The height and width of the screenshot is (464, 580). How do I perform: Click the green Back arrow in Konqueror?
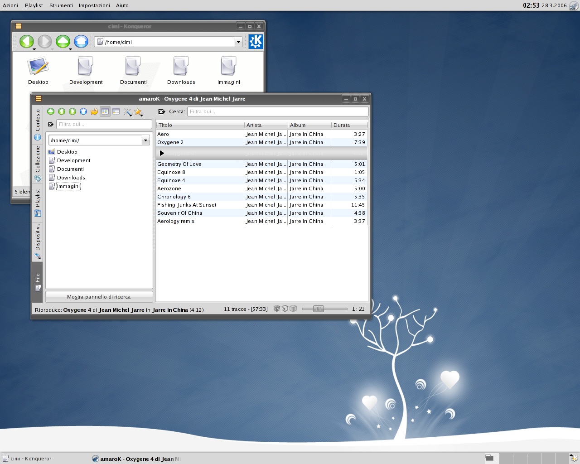click(x=27, y=42)
